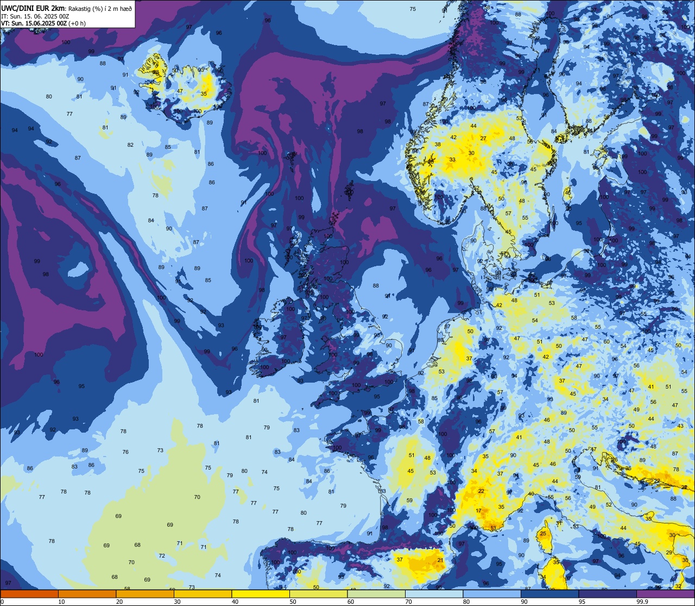
Task: Click the 'IT: Sun. 15. 06. 2025 00Z' line
Action: point(34,16)
